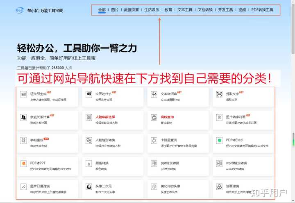Open the 证件照生成 tool icon
The height and width of the screenshot is (203, 295).
[23, 94]
